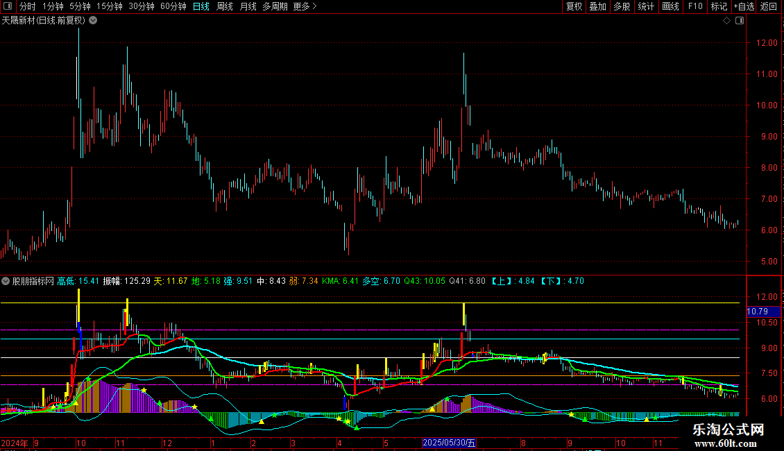Viewport: 784px width, 451px height.
Task: Open F10 company information
Action: click(x=694, y=7)
